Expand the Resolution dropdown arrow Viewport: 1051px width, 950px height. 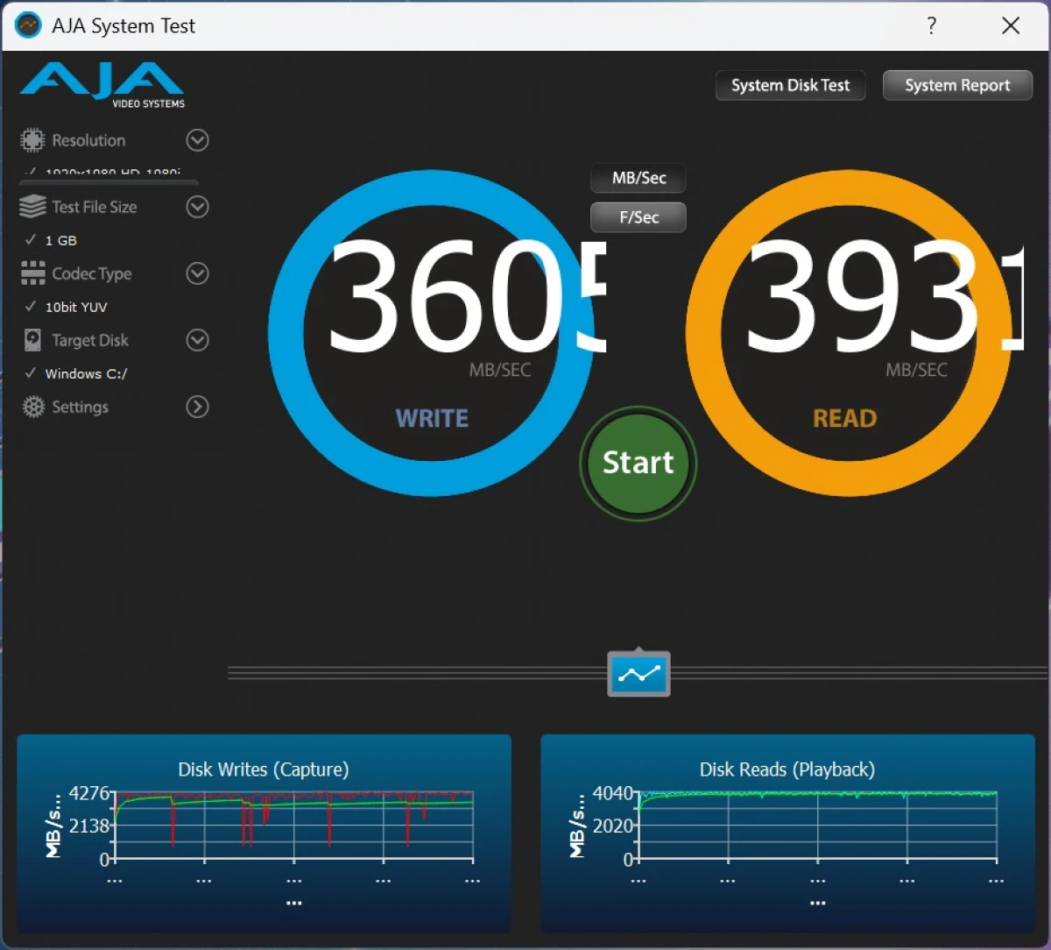pos(198,140)
